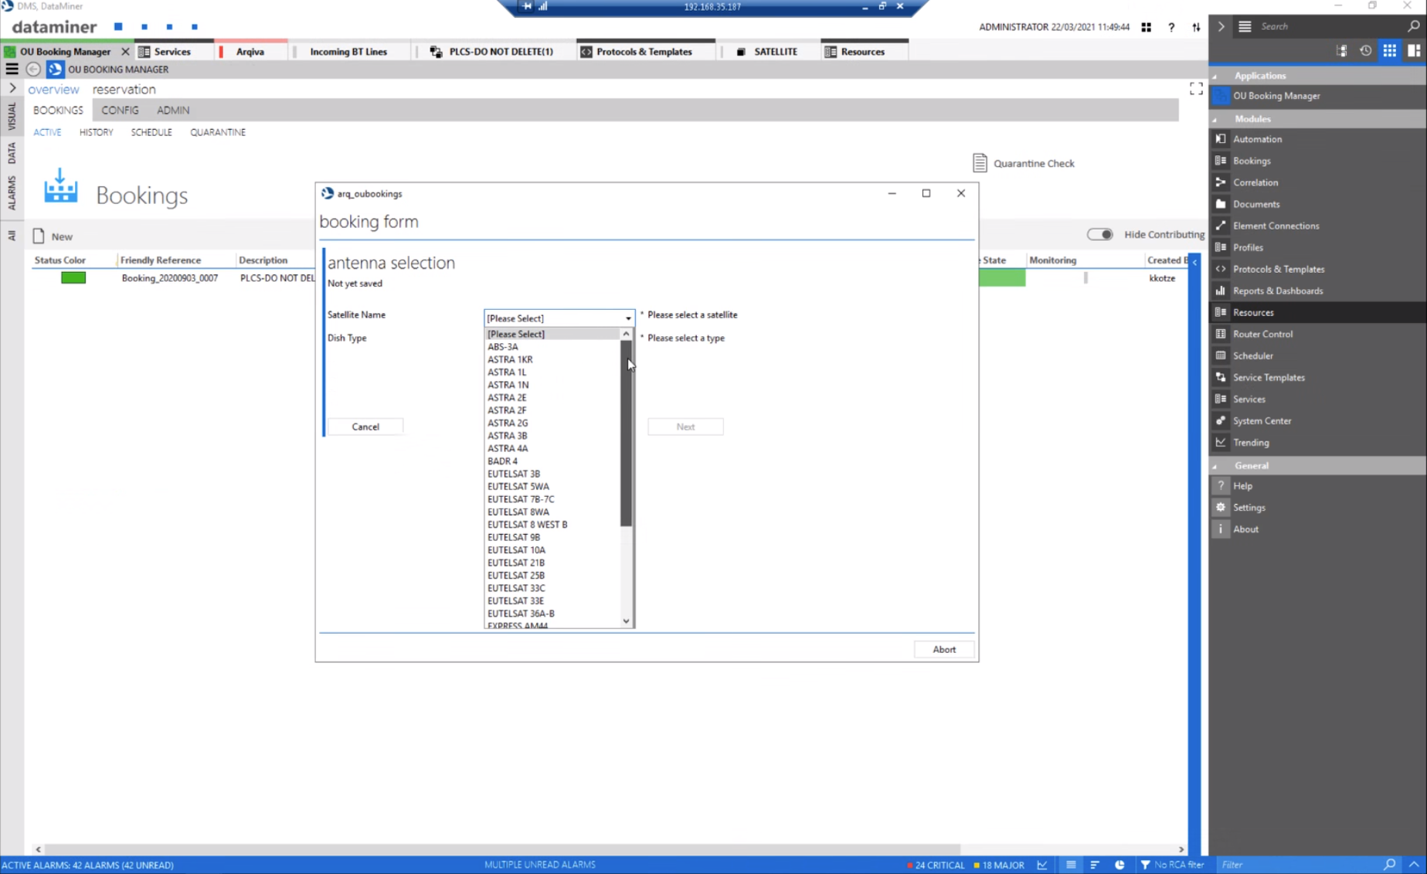This screenshot has height=874, width=1427.
Task: Open Reports & Dashboards module
Action: (x=1277, y=291)
